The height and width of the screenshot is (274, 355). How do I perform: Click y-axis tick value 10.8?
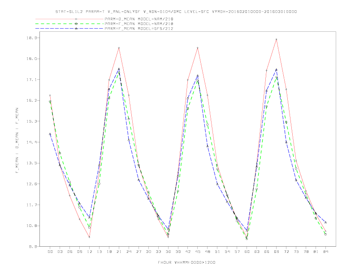tap(31, 226)
